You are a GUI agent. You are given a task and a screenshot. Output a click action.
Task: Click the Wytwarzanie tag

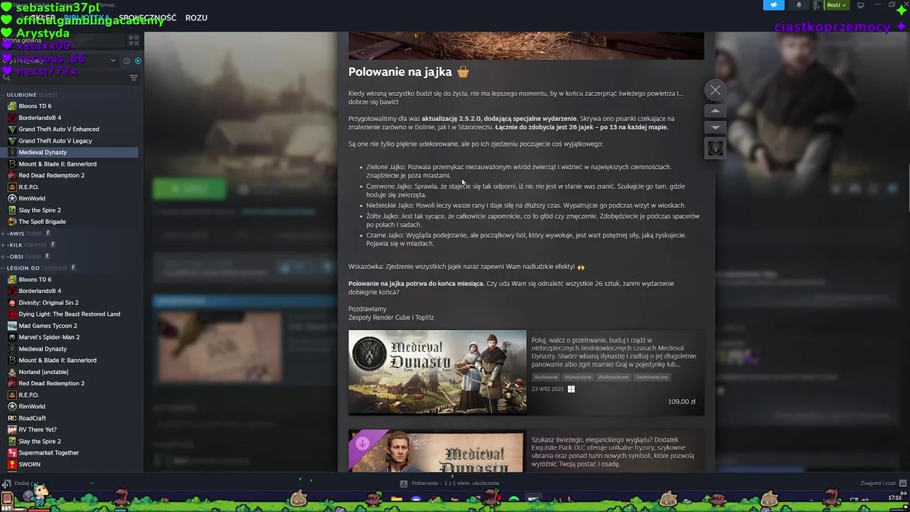pyautogui.click(x=577, y=377)
